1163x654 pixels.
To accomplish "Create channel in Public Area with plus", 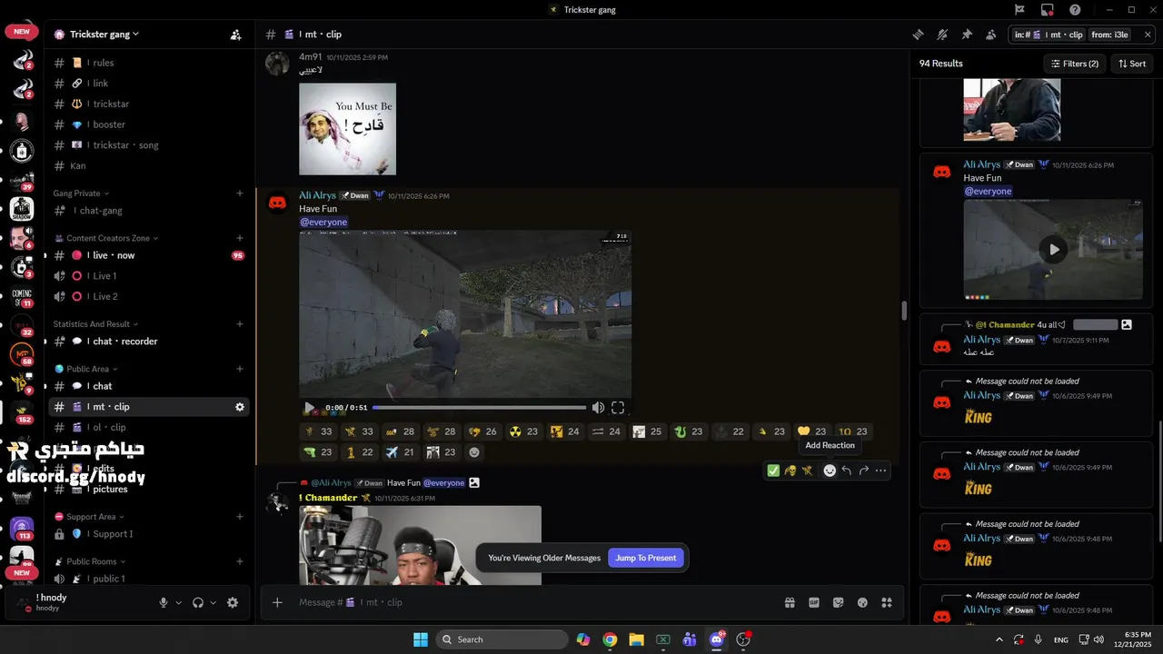I will pos(240,369).
